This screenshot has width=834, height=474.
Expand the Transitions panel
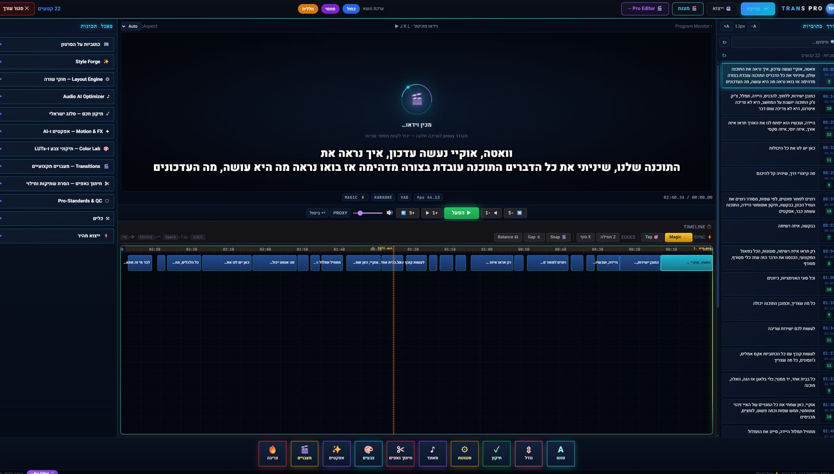tap(57, 166)
